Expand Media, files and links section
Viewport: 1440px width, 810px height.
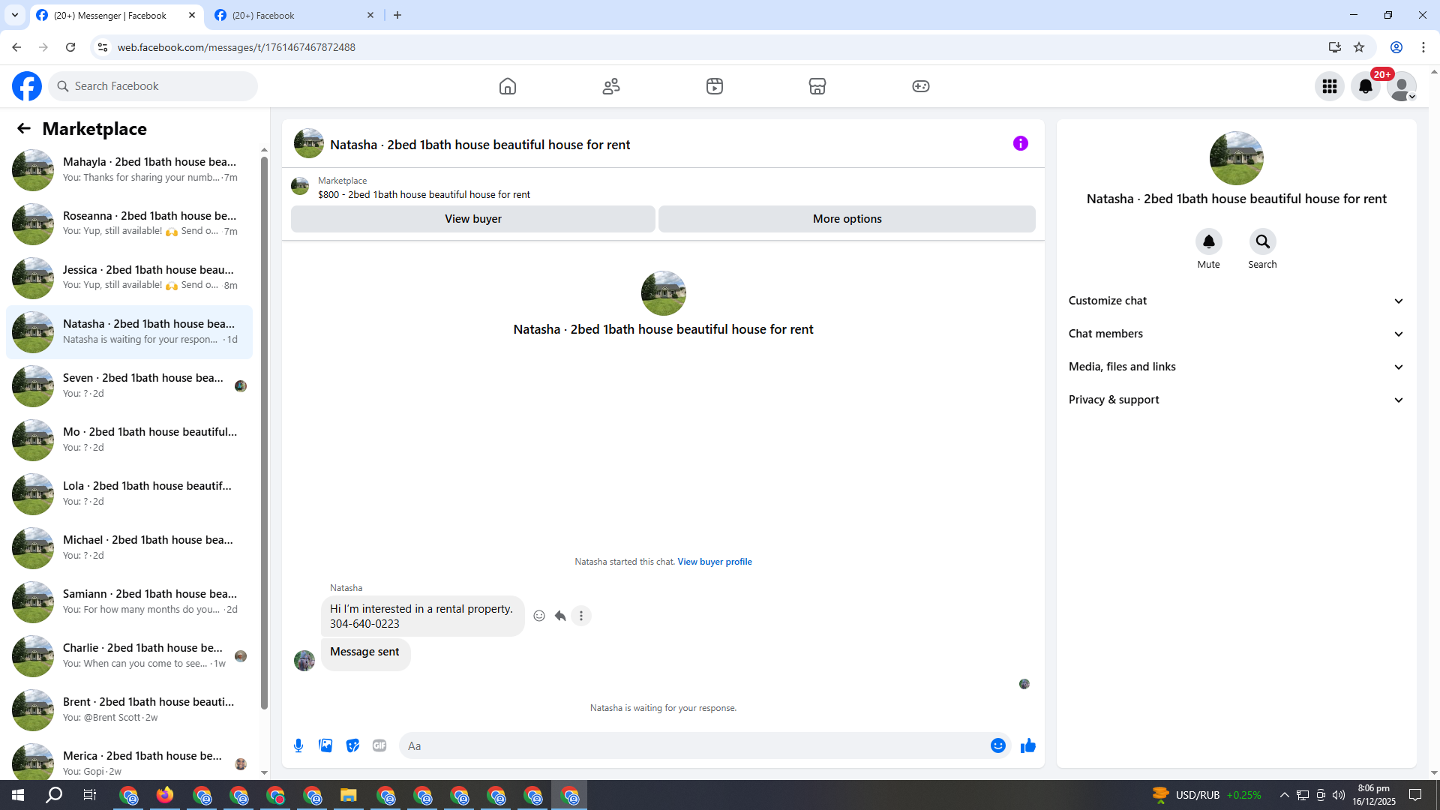tap(1236, 367)
